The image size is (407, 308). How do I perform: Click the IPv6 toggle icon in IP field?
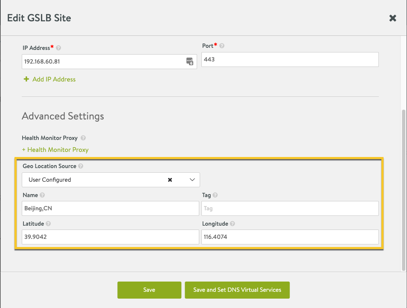[190, 61]
